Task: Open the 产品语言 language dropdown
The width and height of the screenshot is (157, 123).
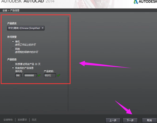Action: [x=26, y=28]
